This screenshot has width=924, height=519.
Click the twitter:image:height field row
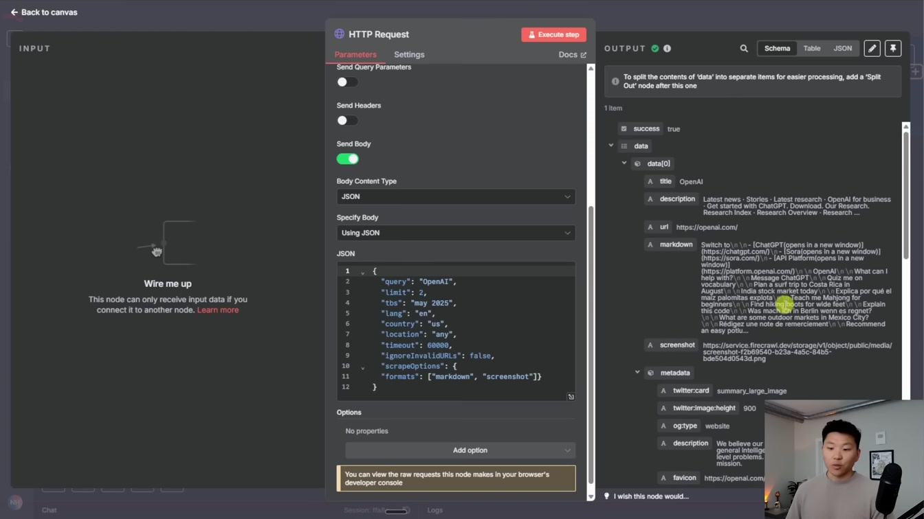pyautogui.click(x=708, y=408)
